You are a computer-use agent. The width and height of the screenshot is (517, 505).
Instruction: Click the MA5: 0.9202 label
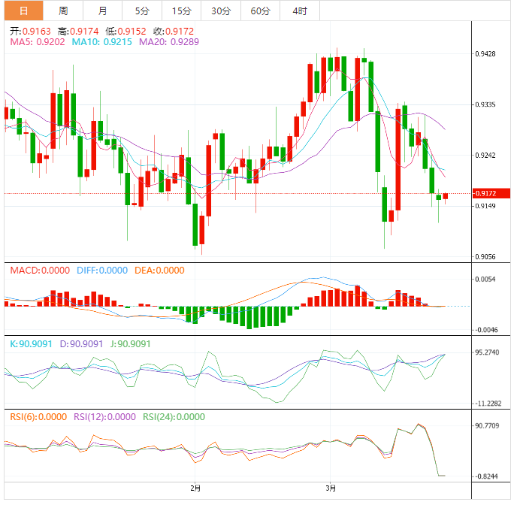click(38, 42)
